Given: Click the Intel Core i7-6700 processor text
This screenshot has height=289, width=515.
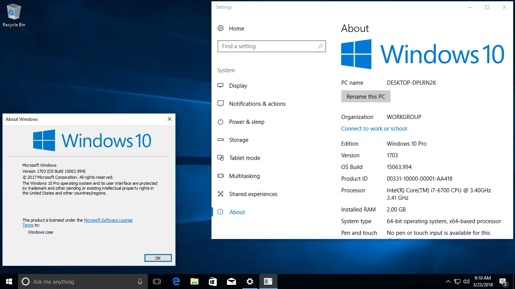Looking at the screenshot, I should [x=439, y=194].
